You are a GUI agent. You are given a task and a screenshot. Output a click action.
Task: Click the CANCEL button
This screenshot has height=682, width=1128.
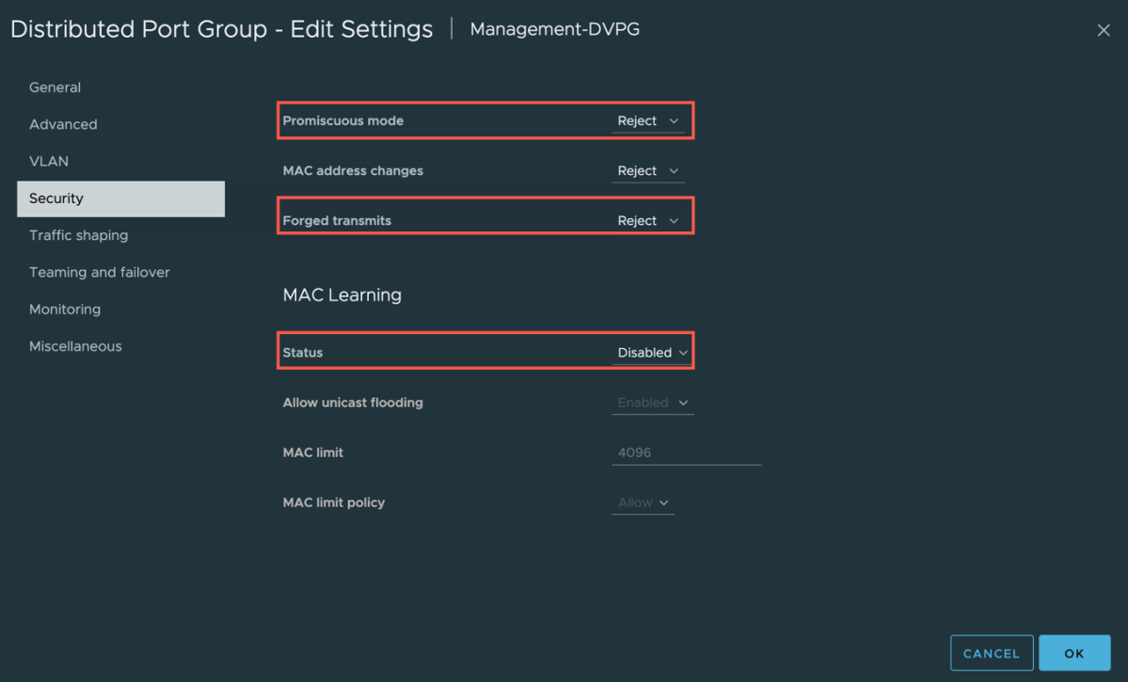[x=992, y=653]
